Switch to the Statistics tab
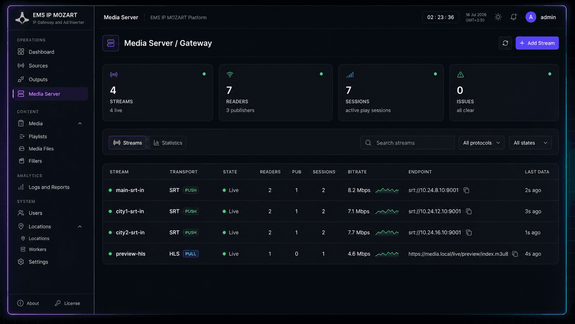The image size is (575, 324). pyautogui.click(x=168, y=143)
